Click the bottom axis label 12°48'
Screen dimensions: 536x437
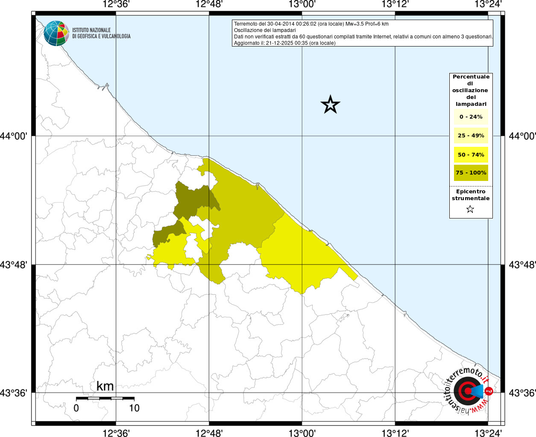[x=209, y=433]
